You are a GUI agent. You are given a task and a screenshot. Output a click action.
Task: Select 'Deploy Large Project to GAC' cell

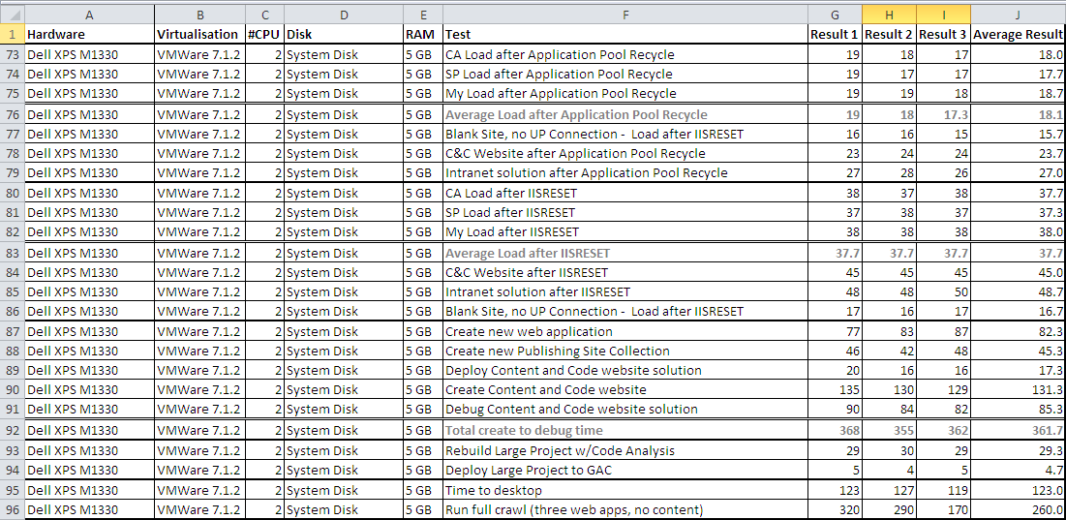625,471
